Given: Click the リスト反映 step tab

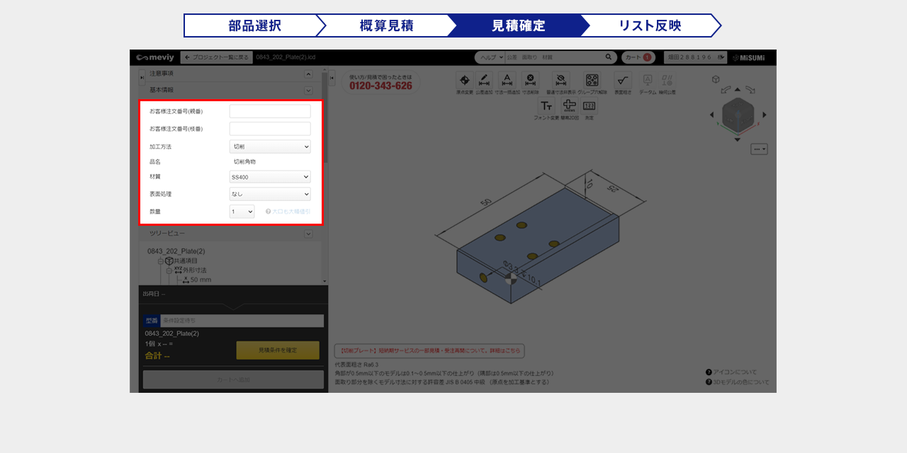Looking at the screenshot, I should (650, 25).
